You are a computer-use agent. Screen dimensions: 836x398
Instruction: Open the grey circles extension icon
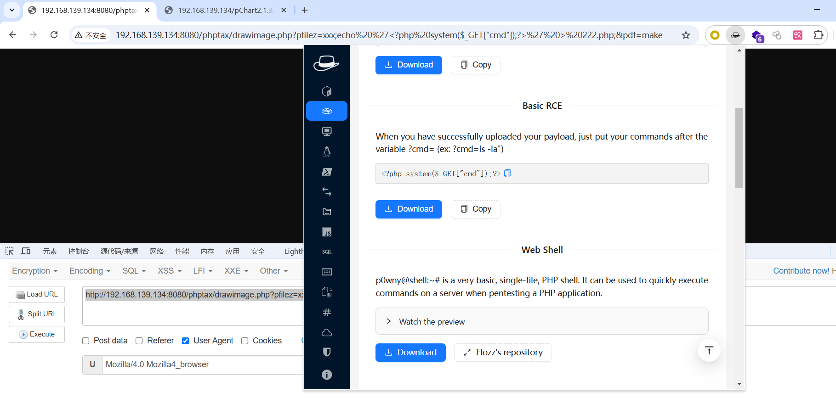777,35
